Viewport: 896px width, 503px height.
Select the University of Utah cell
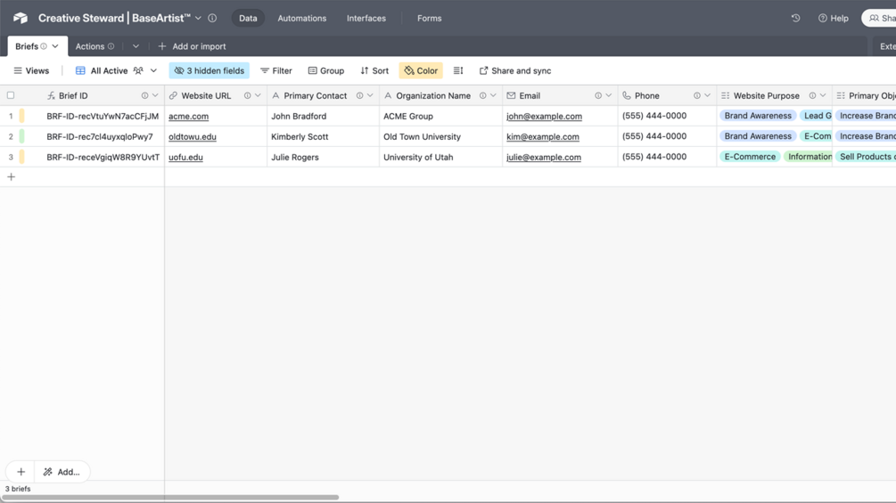pyautogui.click(x=441, y=157)
